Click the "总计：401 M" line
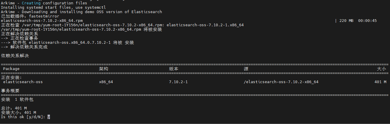Screen dimensions: 390x124 pos(14,108)
